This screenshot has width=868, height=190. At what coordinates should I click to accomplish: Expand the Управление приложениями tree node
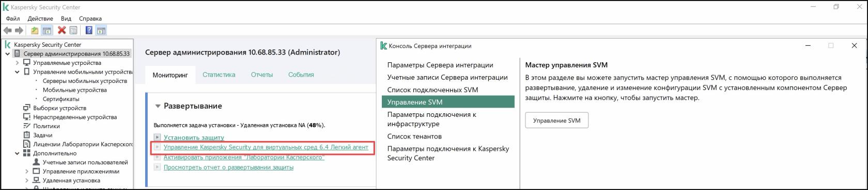pyautogui.click(x=27, y=171)
